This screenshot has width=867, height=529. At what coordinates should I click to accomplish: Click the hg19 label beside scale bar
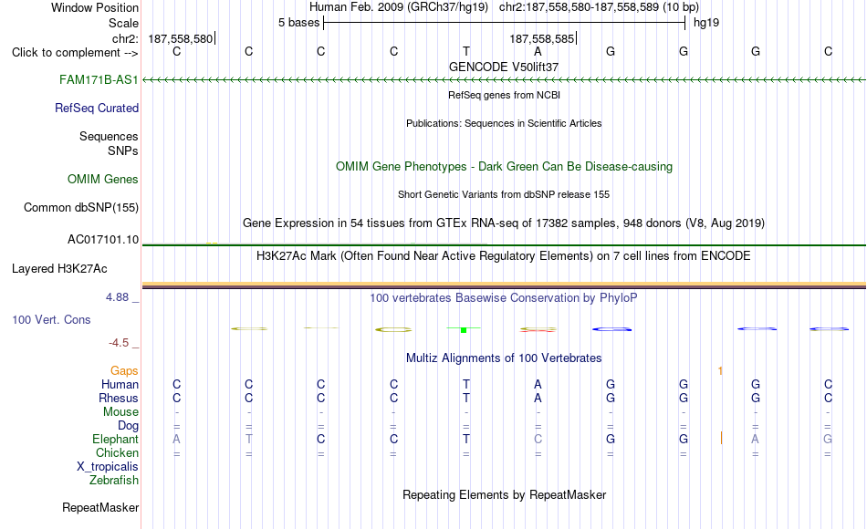pyautogui.click(x=706, y=23)
